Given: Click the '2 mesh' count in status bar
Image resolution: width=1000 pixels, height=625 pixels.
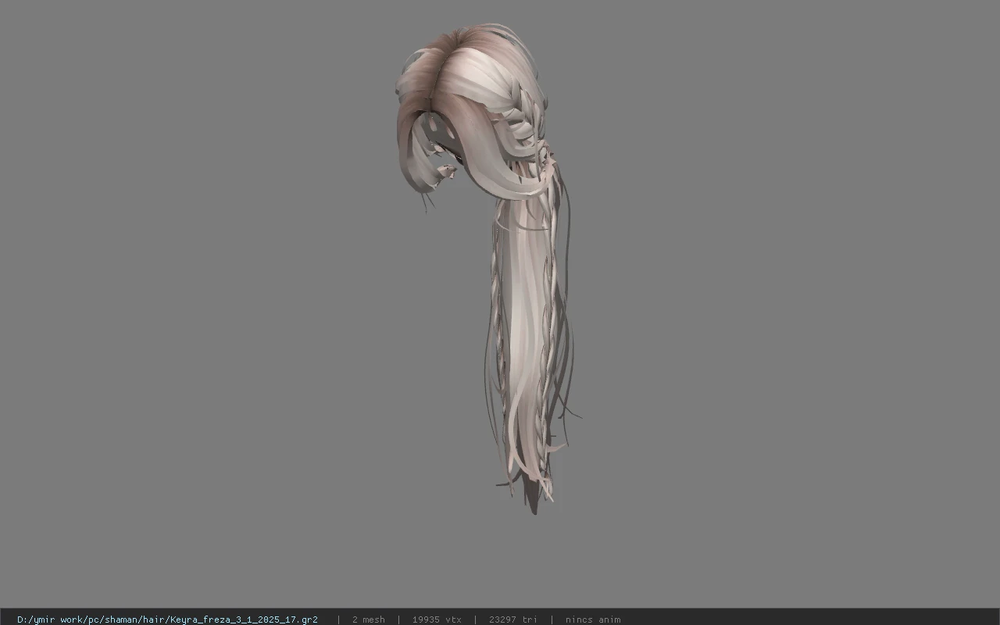Looking at the screenshot, I should click(368, 620).
